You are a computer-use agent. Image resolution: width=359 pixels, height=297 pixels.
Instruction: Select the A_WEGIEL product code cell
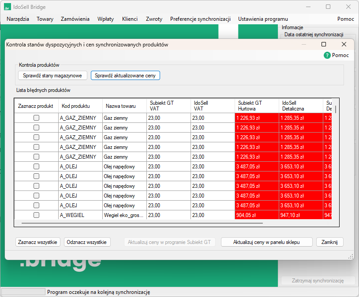tap(80, 215)
